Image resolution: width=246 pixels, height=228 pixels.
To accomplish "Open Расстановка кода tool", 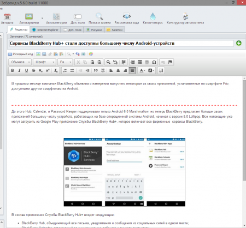I will [x=127, y=19].
